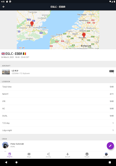Click the Brussels map pin

[84, 35]
